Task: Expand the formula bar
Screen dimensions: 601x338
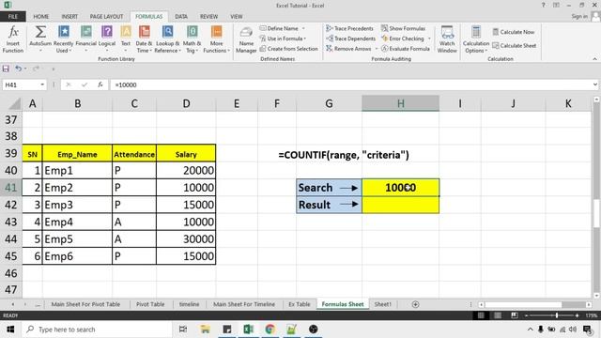Action: [x=594, y=84]
